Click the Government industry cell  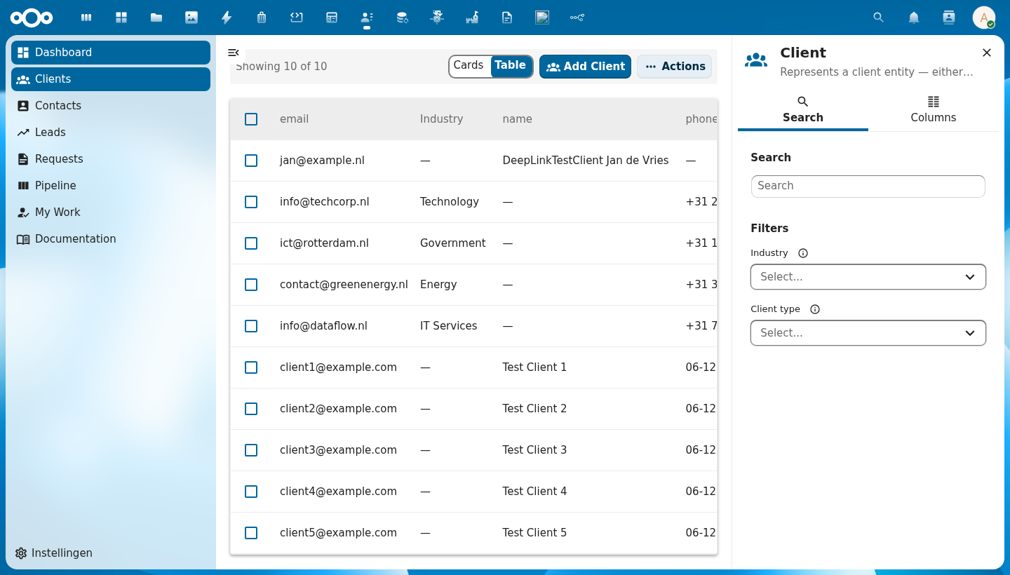click(x=453, y=243)
